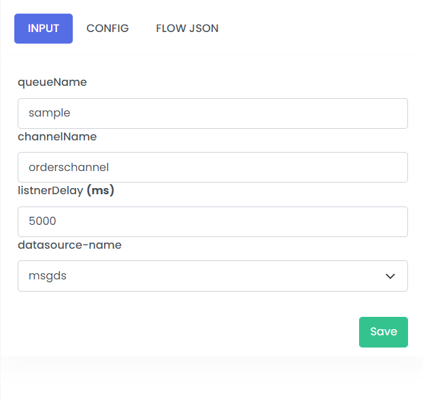Screen dimensions: 423x400
Task: Place cursor on the 'orderschannel' text
Action: point(69,168)
